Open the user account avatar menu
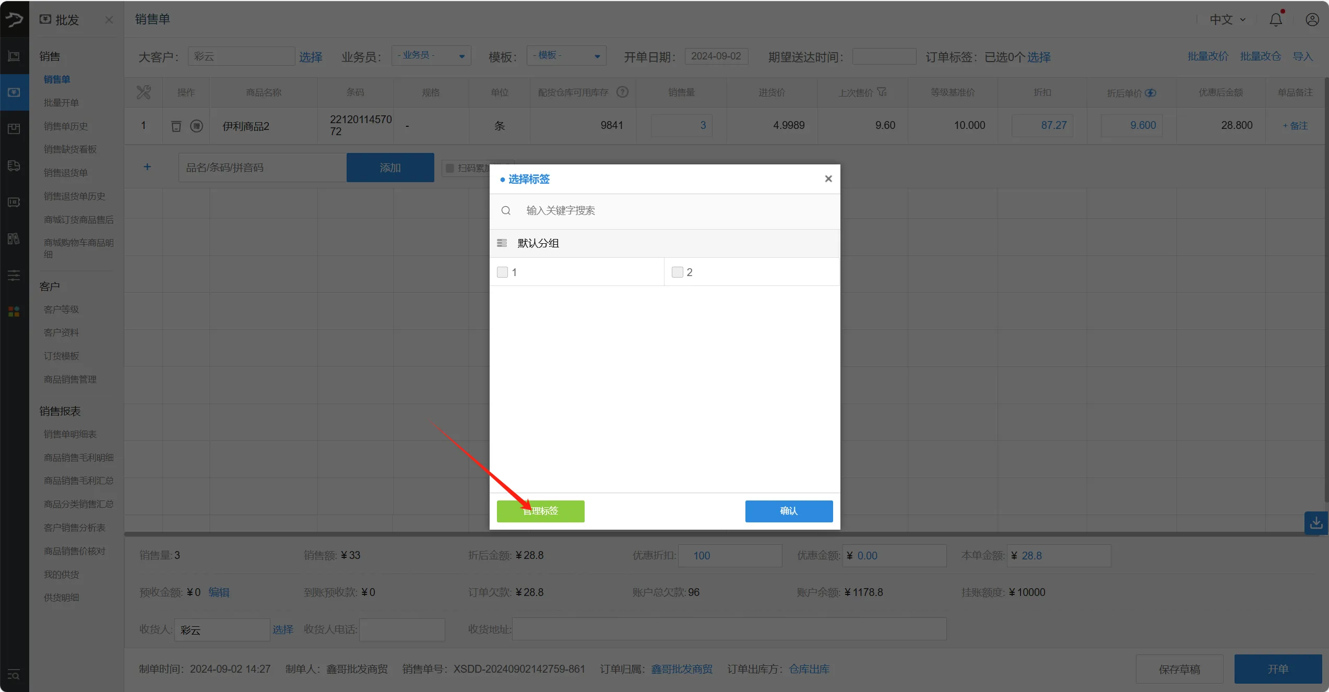 click(1312, 19)
